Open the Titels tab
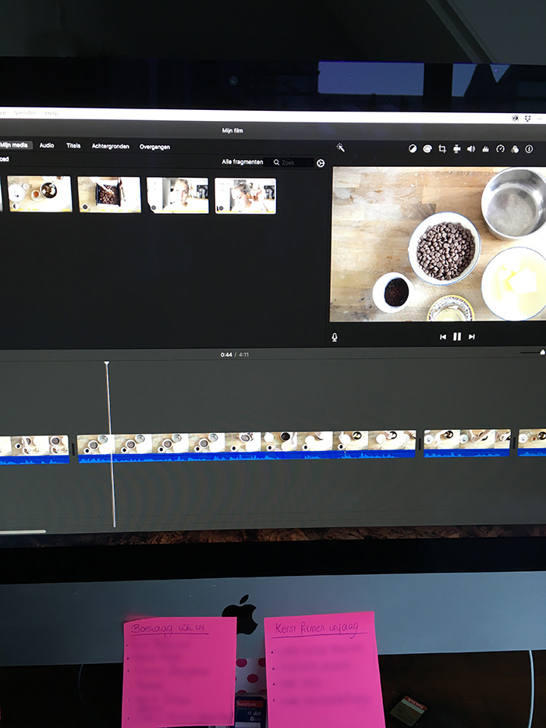Viewport: 546px width, 728px height. [x=73, y=146]
